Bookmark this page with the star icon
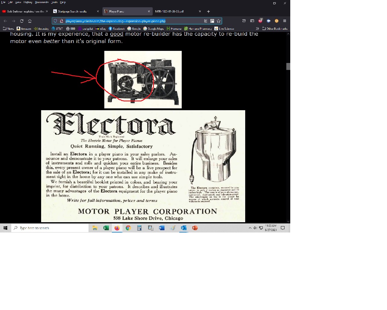Viewport: 387px width, 310px height. coord(219,21)
